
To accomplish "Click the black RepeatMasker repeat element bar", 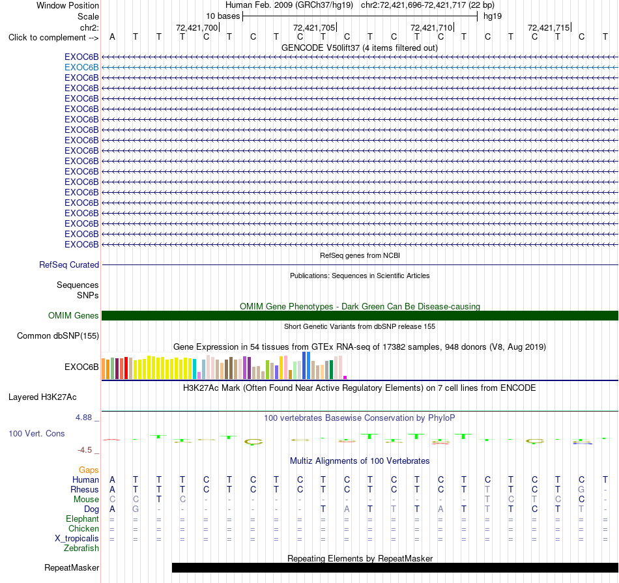I will click(x=395, y=567).
